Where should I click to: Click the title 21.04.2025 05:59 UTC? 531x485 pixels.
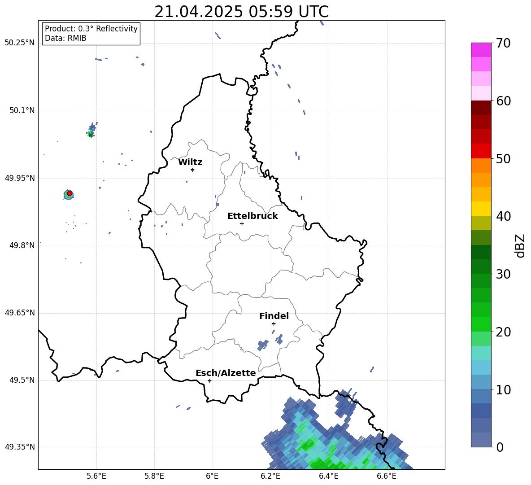pyautogui.click(x=241, y=12)
